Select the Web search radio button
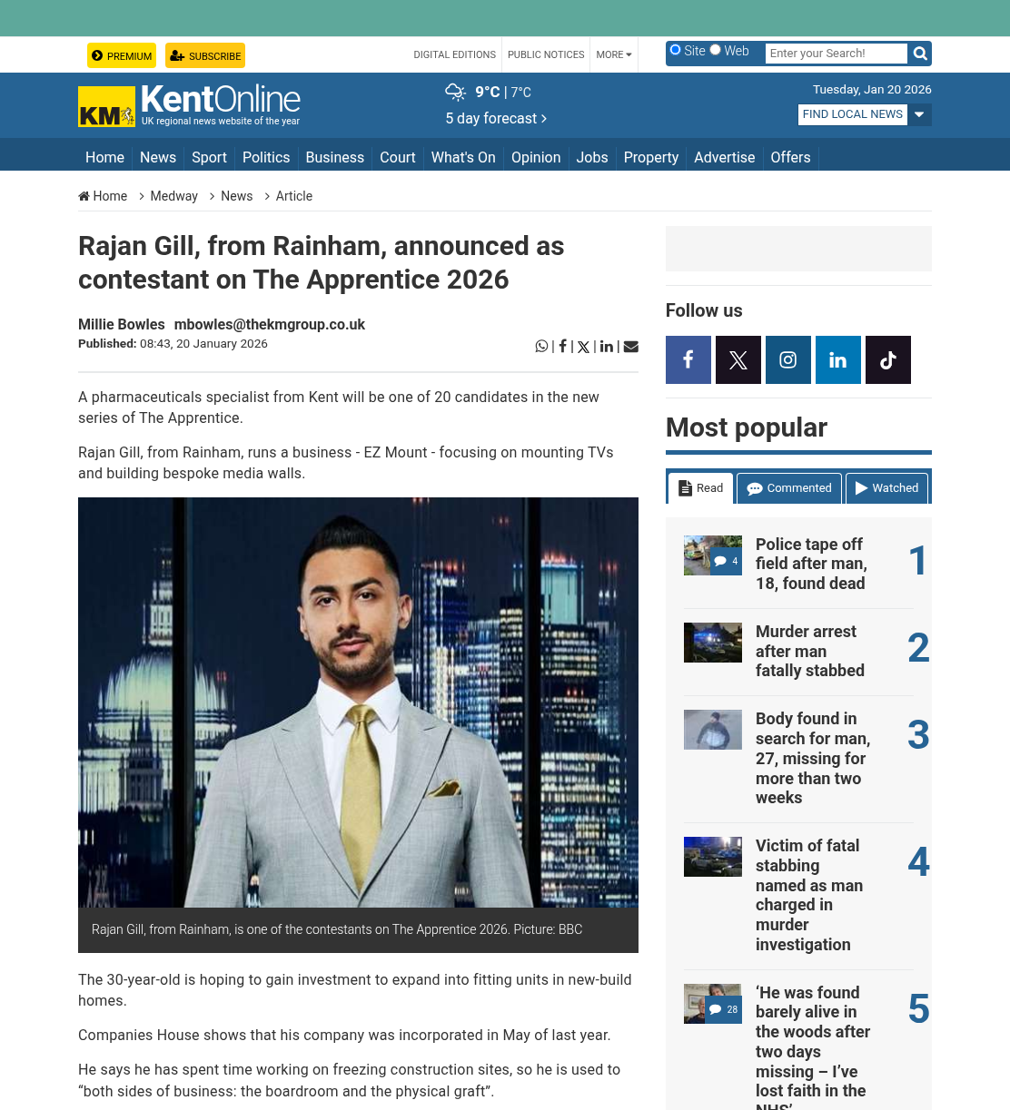Viewport: 1010px width, 1110px height. pyautogui.click(x=716, y=50)
